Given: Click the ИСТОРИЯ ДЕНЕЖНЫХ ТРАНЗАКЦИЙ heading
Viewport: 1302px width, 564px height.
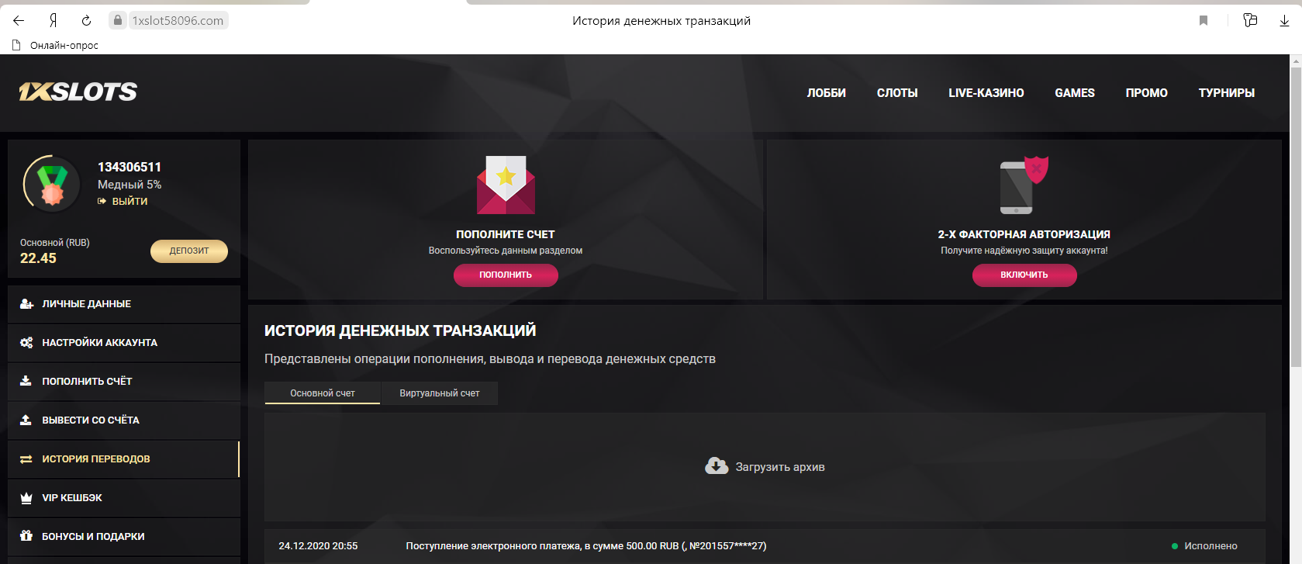Looking at the screenshot, I should pyautogui.click(x=400, y=330).
